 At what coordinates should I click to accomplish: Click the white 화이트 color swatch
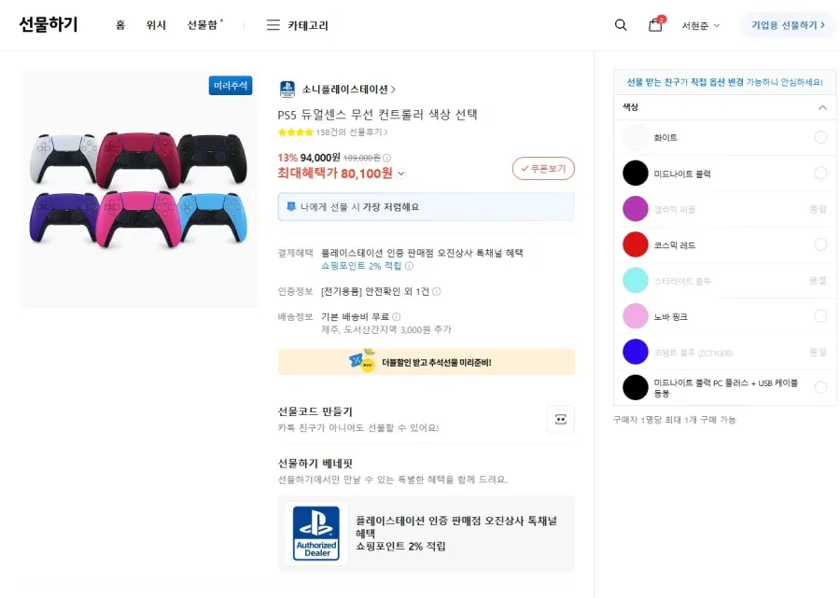pyautogui.click(x=636, y=137)
